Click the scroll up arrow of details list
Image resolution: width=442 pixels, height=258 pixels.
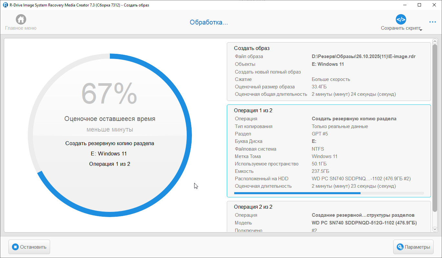pos(435,41)
